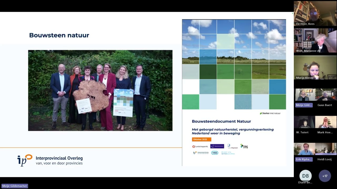This screenshot has width=337, height=189.
Task: Click the 'Guus Baert' name label
Action: [x=325, y=105]
